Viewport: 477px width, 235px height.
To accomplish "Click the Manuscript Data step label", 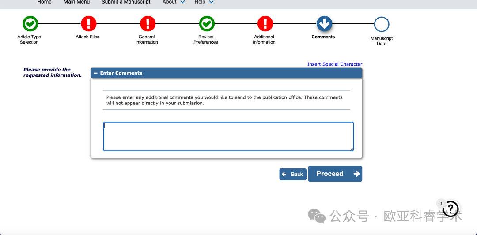I will pos(382,41).
